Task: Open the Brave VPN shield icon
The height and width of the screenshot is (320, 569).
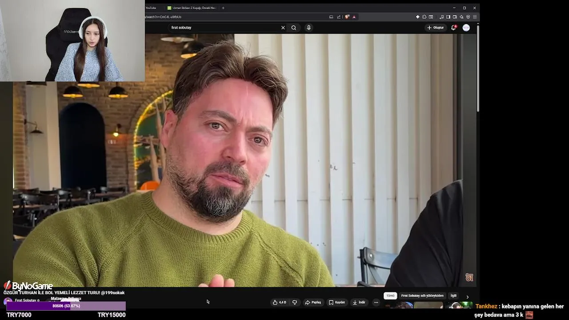Action: click(x=468, y=17)
